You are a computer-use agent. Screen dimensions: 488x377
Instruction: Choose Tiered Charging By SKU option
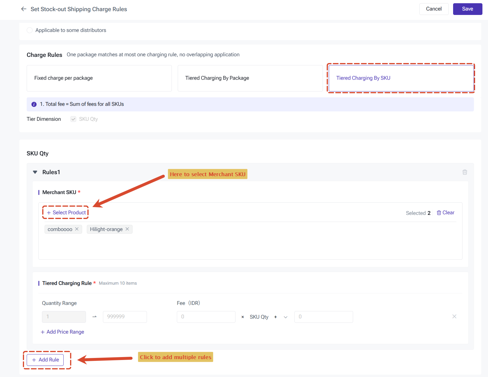[401, 78]
